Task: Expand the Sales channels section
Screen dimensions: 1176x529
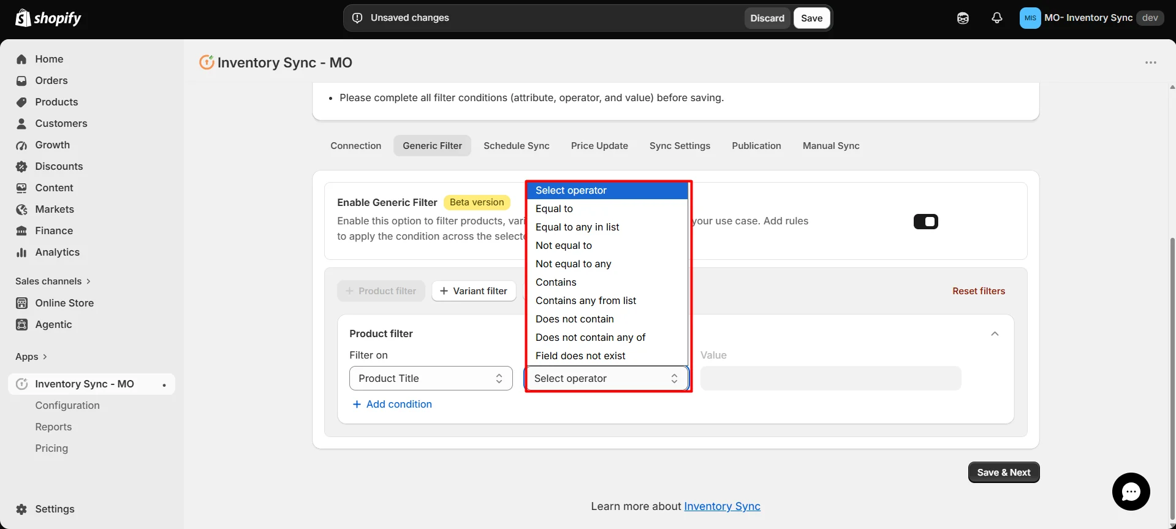Action: [x=53, y=281]
